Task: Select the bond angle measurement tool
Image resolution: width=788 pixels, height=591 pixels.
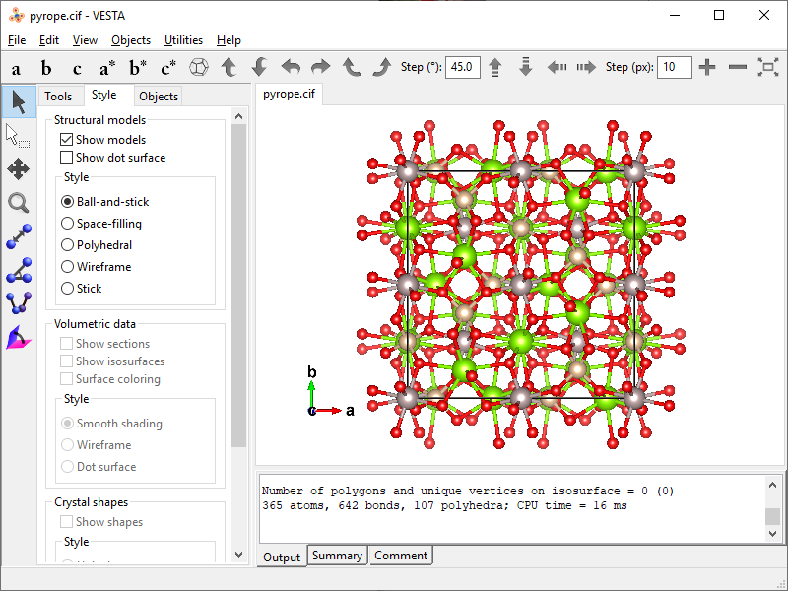Action: [x=18, y=271]
